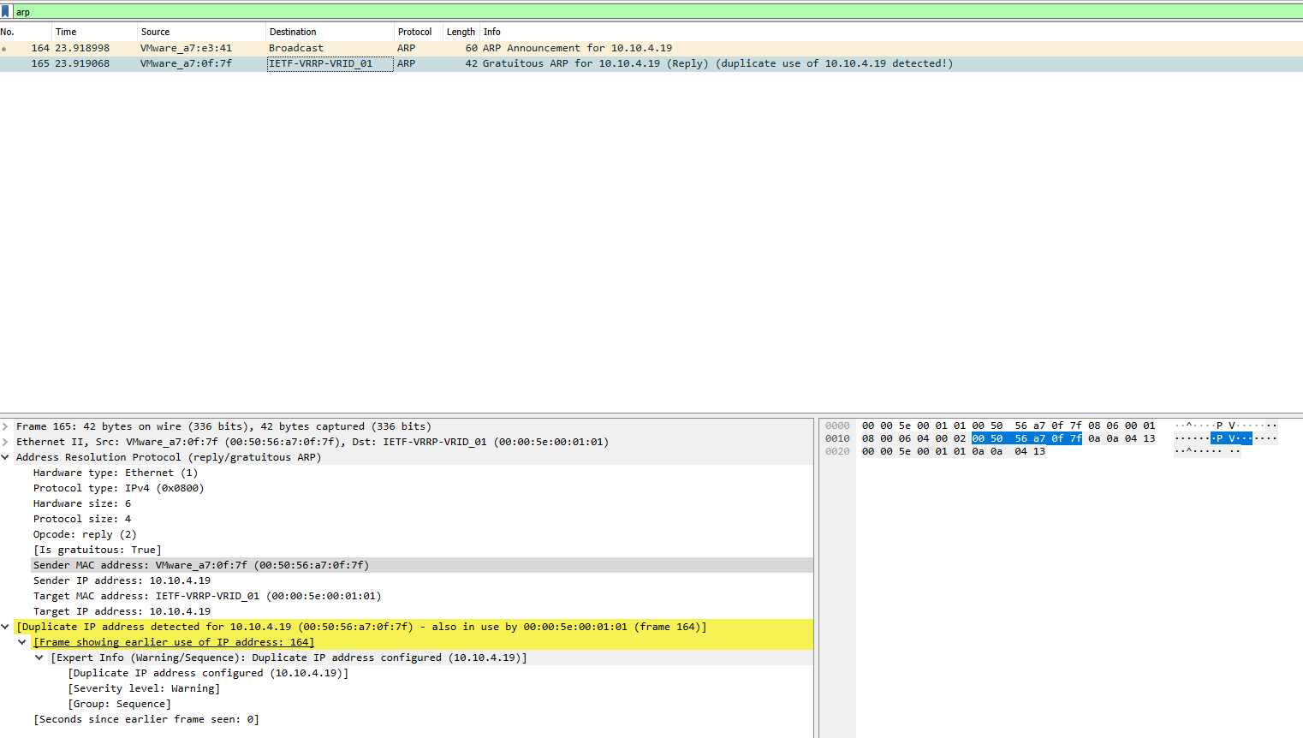The height and width of the screenshot is (738, 1303).
Task: Collapse the Expert Info warning node
Action: (x=39, y=658)
